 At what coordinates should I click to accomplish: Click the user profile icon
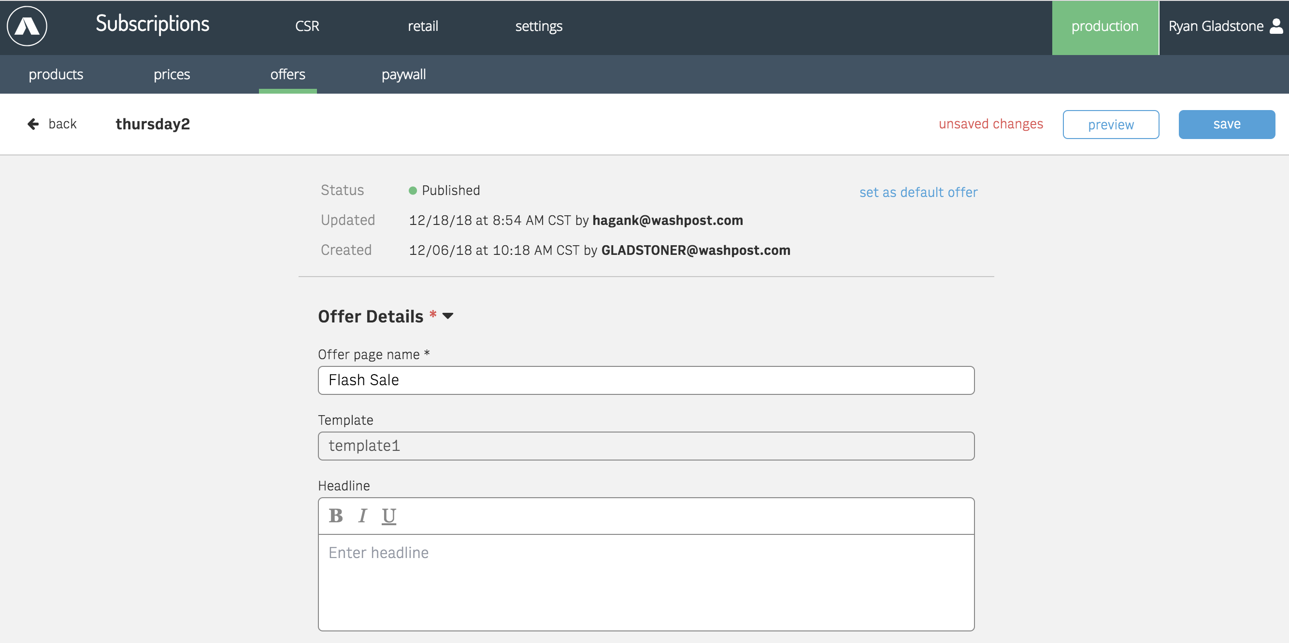[1276, 26]
